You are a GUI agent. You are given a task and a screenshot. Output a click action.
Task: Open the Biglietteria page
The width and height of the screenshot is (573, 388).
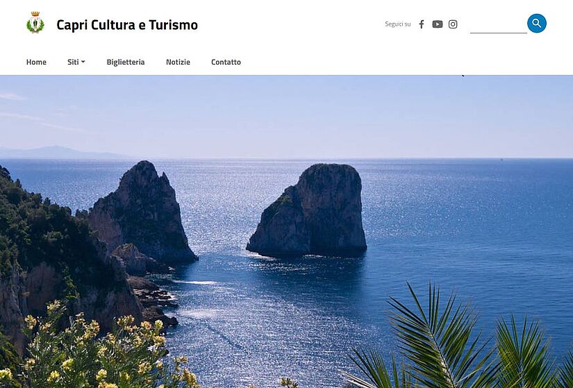[126, 62]
